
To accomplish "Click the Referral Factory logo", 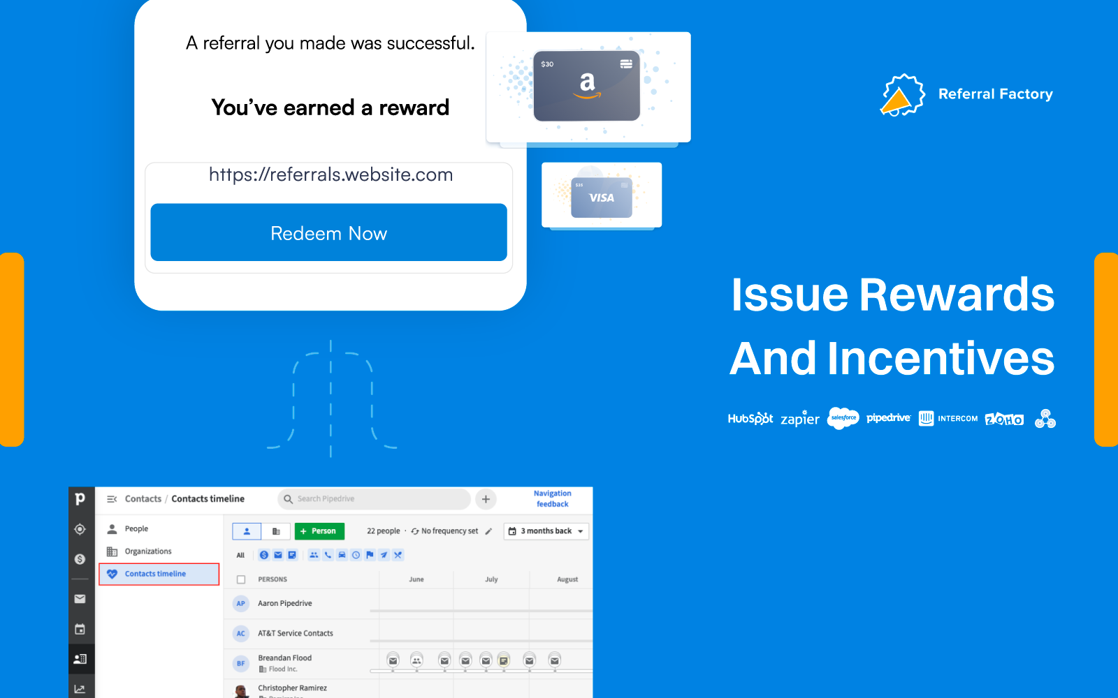I will 966,95.
